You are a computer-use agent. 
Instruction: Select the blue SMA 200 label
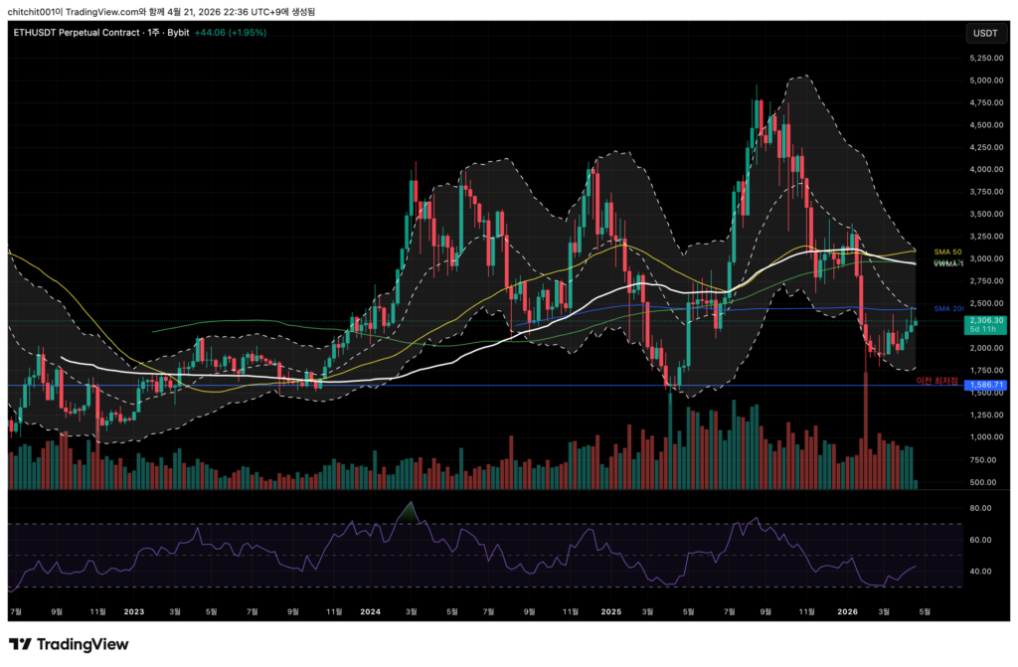[x=950, y=308]
